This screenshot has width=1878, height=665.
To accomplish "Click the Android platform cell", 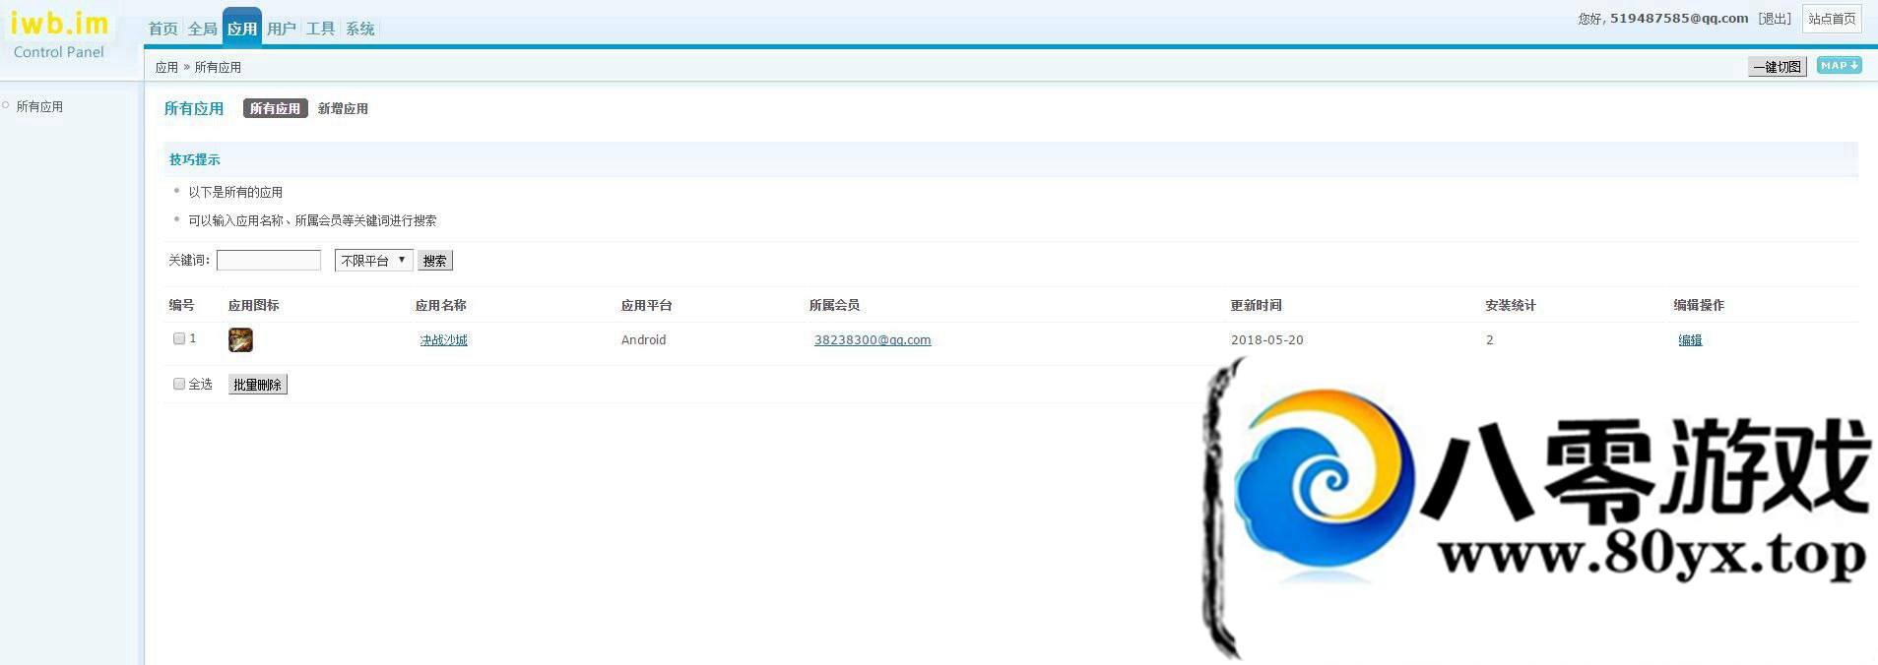I will (x=643, y=339).
